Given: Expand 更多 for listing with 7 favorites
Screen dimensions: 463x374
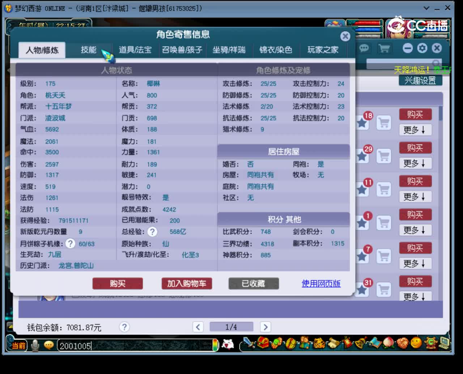Looking at the screenshot, I should pos(415,263).
